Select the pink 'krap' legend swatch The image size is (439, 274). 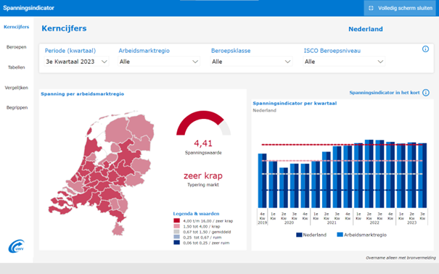[176, 226]
